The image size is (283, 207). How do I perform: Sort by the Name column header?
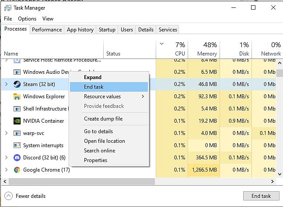(52, 49)
